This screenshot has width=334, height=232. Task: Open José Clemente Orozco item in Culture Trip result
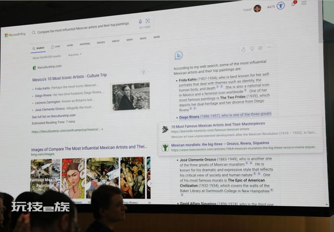[50, 109]
